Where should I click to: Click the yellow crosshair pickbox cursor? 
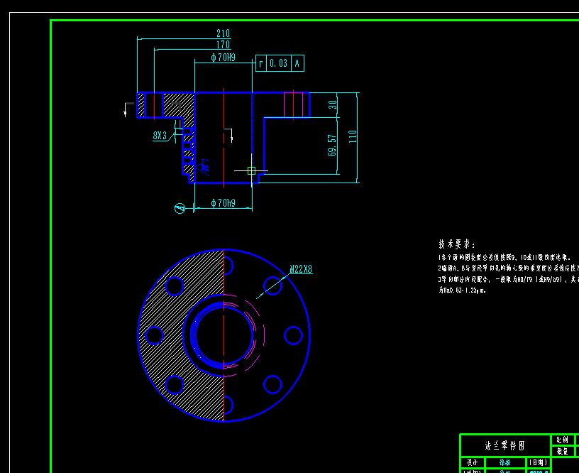click(x=251, y=170)
